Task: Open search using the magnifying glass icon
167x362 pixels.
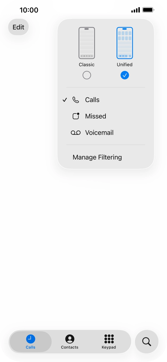Action: [x=146, y=341]
